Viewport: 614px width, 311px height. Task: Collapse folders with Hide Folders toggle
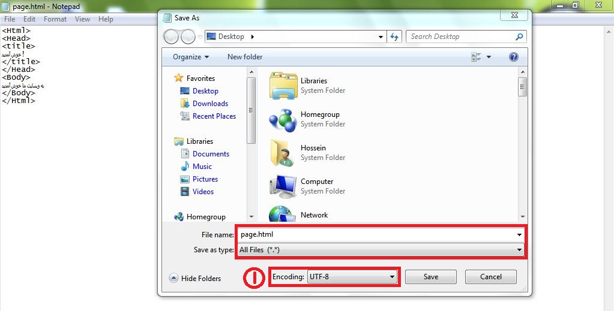195,278
